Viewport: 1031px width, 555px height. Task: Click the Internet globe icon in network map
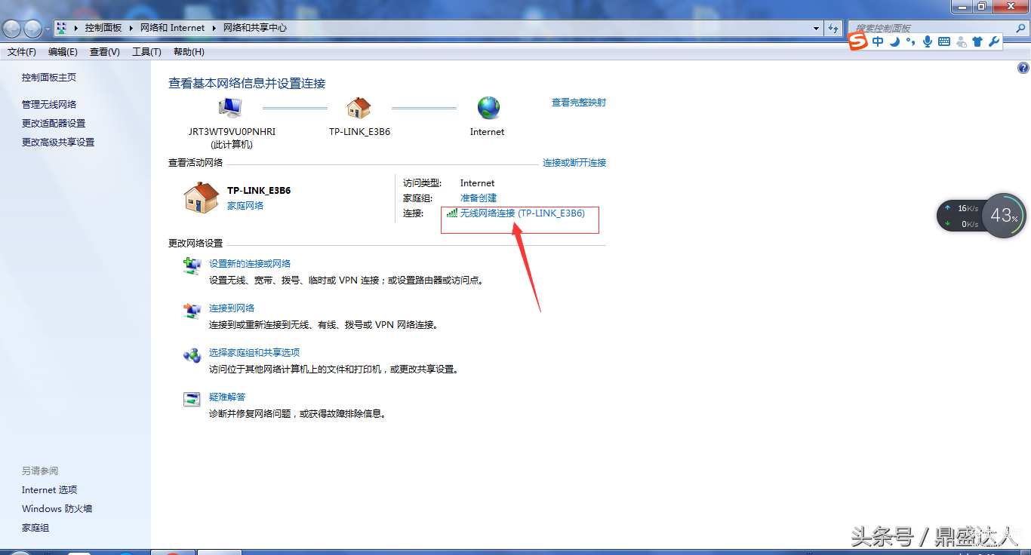point(488,108)
